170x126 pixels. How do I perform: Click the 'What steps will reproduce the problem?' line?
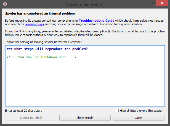click(x=47, y=49)
